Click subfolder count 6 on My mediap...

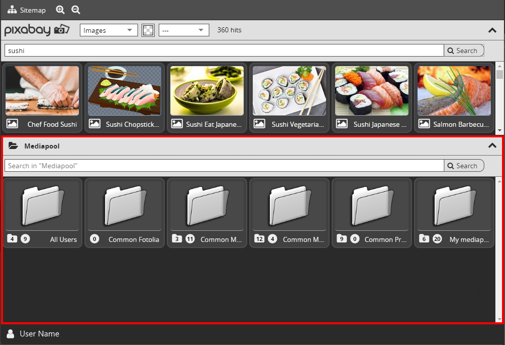[x=424, y=238]
